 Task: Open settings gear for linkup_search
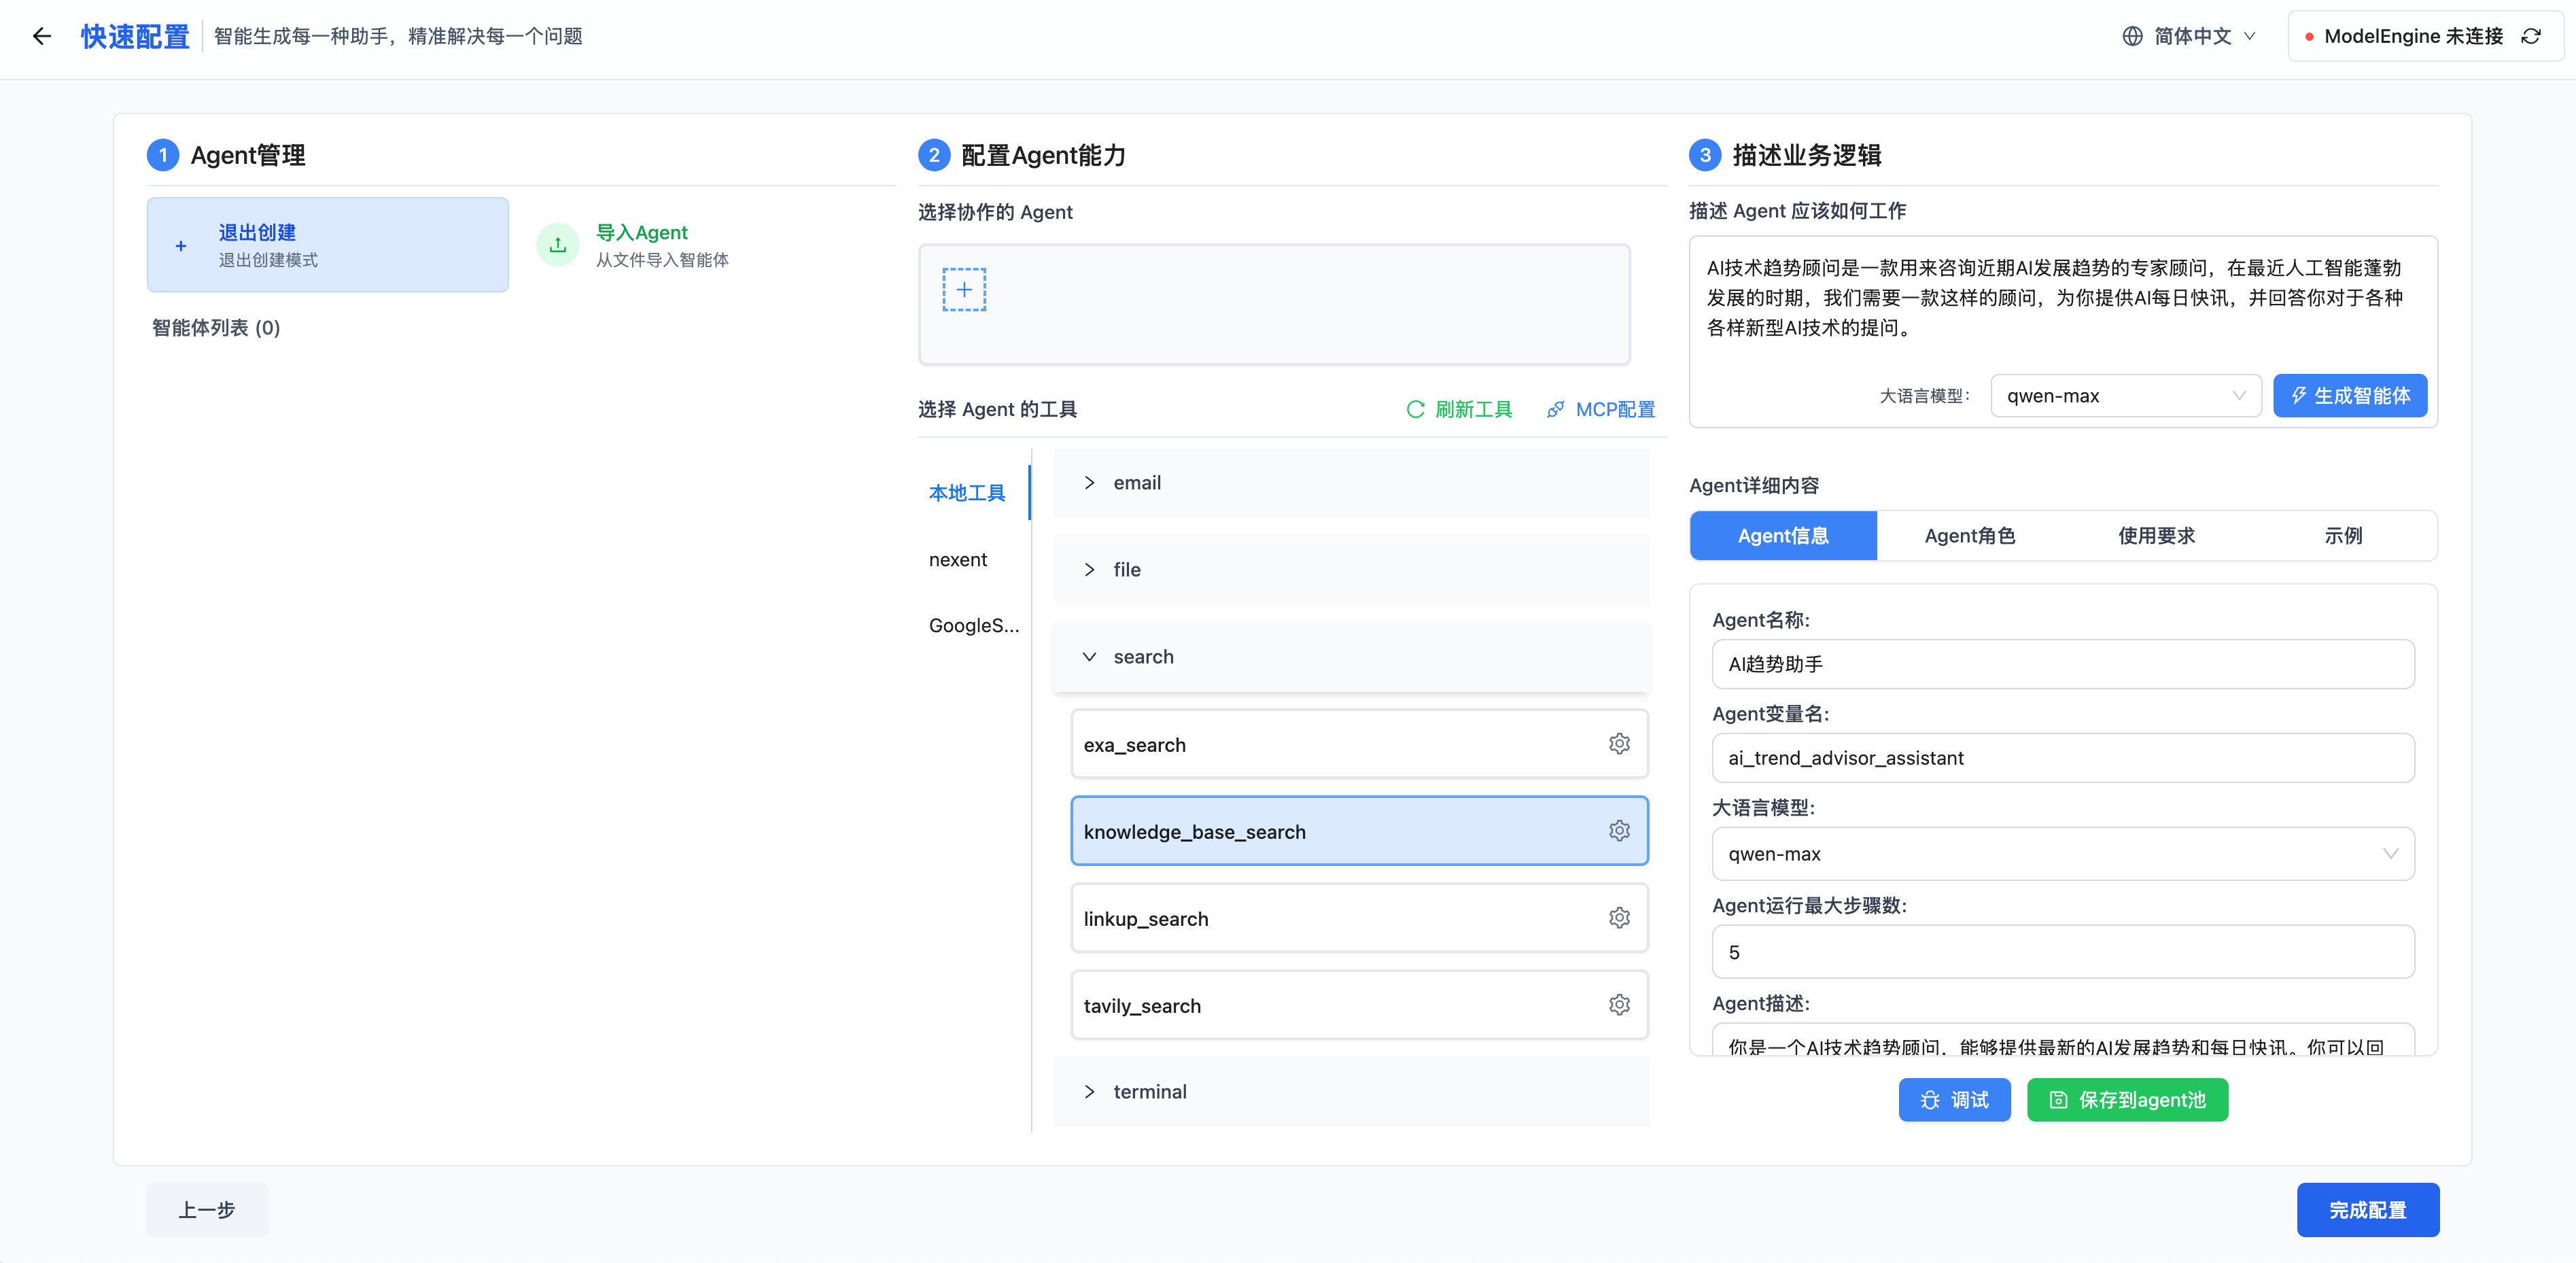point(1619,918)
